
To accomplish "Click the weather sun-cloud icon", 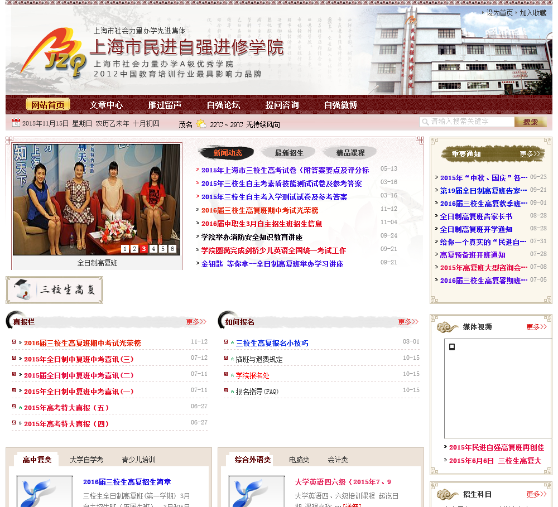I will (x=201, y=124).
